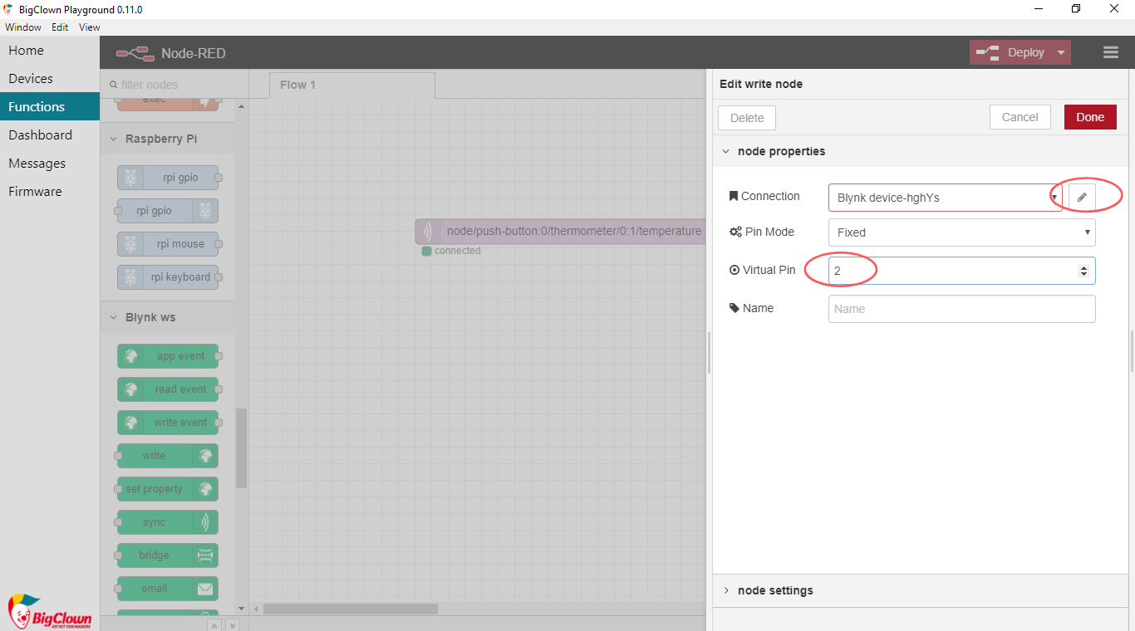Select the push-button thermometer temperature node
Screen dimensions: 1135x631
tap(561, 232)
